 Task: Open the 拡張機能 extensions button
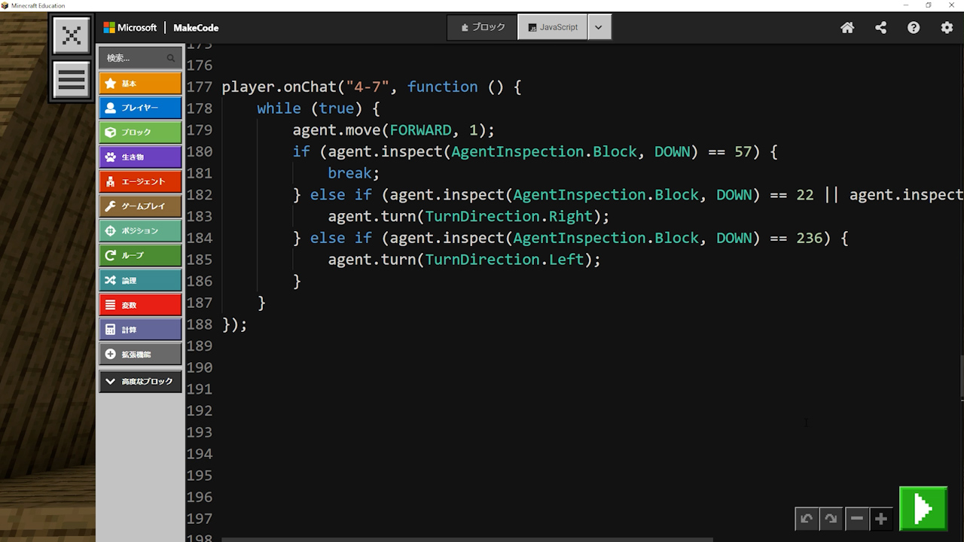pyautogui.click(x=140, y=354)
